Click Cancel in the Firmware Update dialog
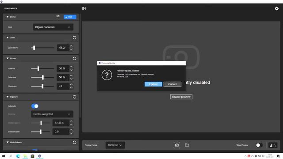Screen dimensions: 283x159 pyautogui.click(x=172, y=84)
